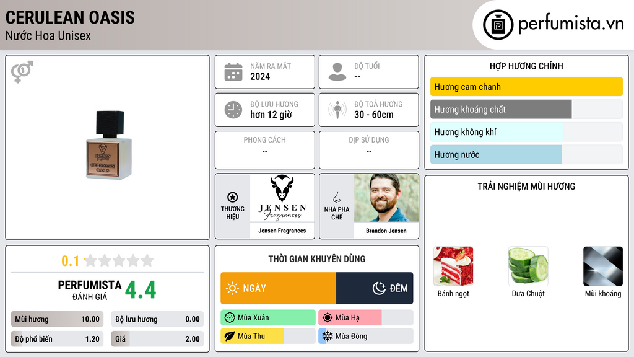Click the Mùa Xuân season bar
The image size is (634, 357).
(268, 318)
